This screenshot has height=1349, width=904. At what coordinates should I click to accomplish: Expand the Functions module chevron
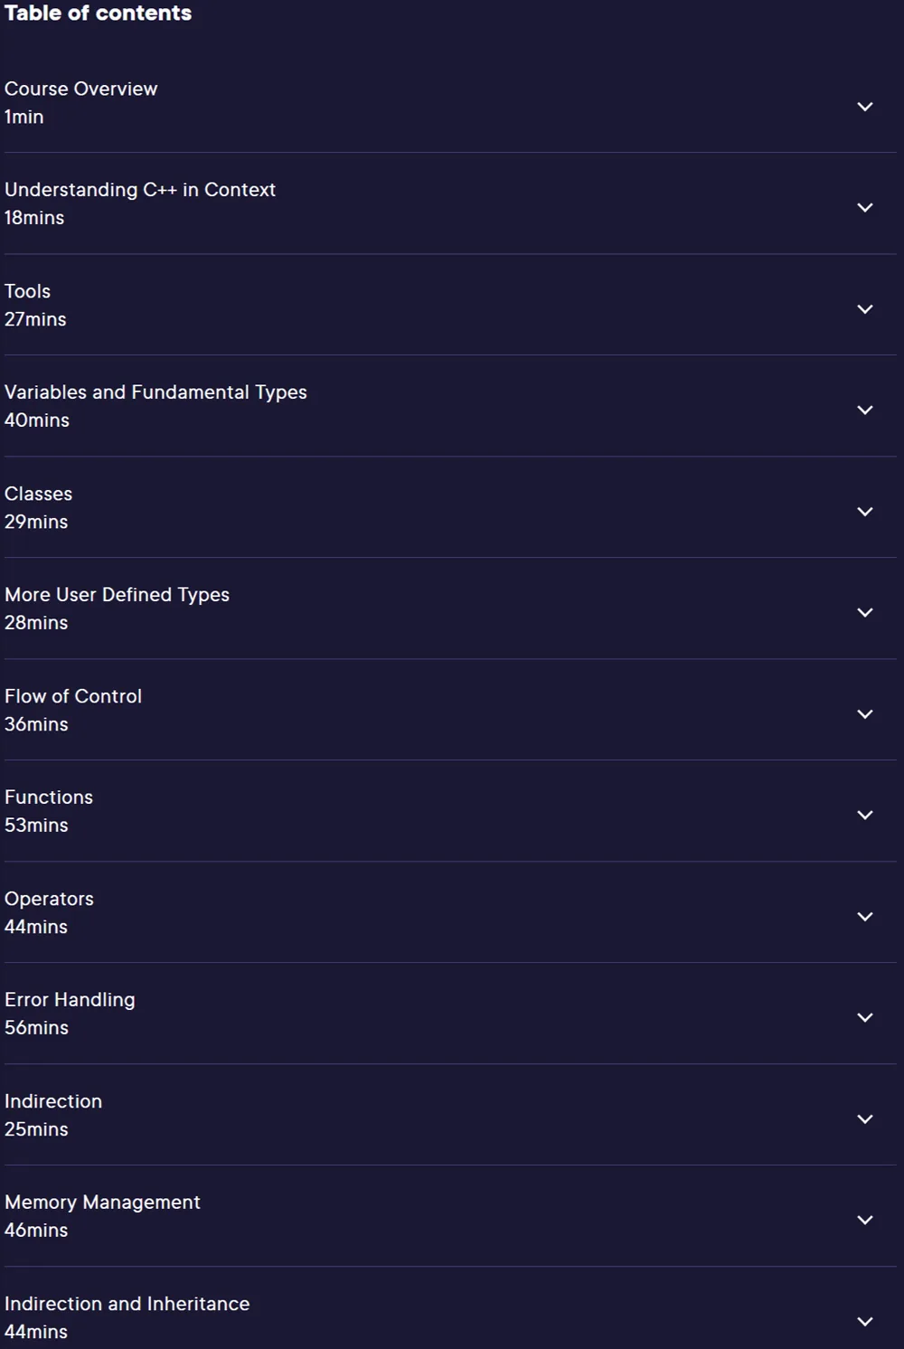pyautogui.click(x=865, y=816)
